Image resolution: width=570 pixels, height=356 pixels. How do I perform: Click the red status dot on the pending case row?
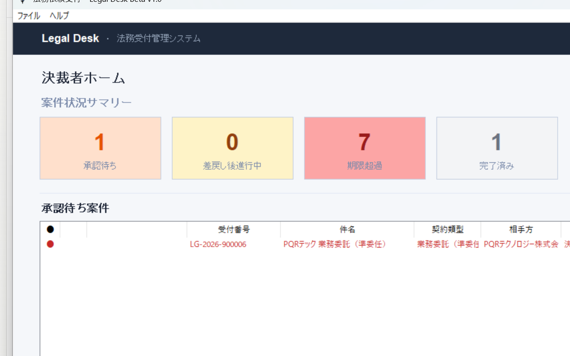pyautogui.click(x=50, y=244)
